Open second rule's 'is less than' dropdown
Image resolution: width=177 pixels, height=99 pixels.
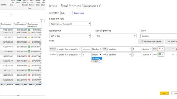[x=119, y=55]
